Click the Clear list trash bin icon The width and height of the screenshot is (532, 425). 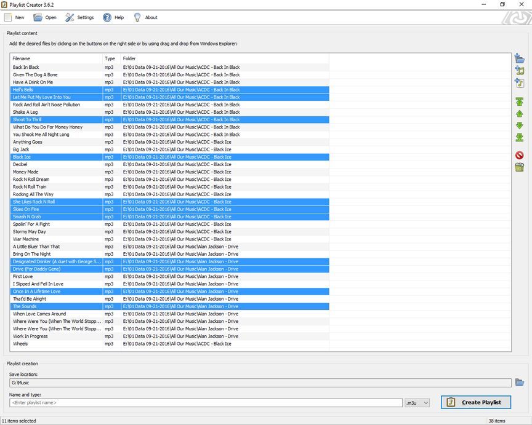pos(519,167)
